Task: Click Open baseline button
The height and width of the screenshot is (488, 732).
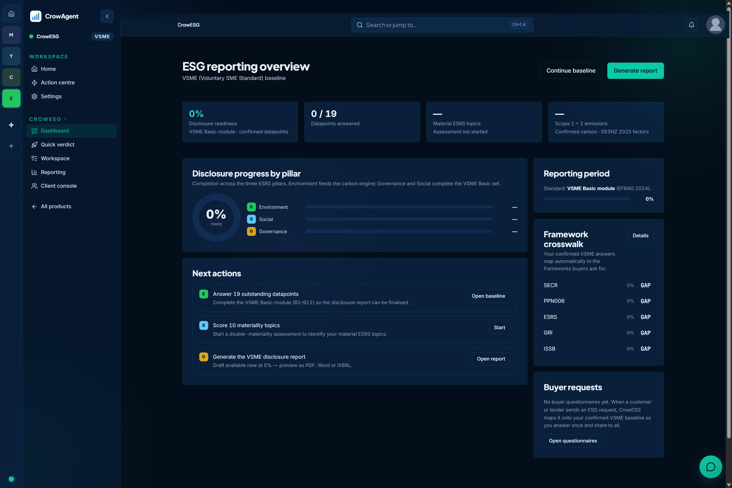Action: pyautogui.click(x=488, y=296)
